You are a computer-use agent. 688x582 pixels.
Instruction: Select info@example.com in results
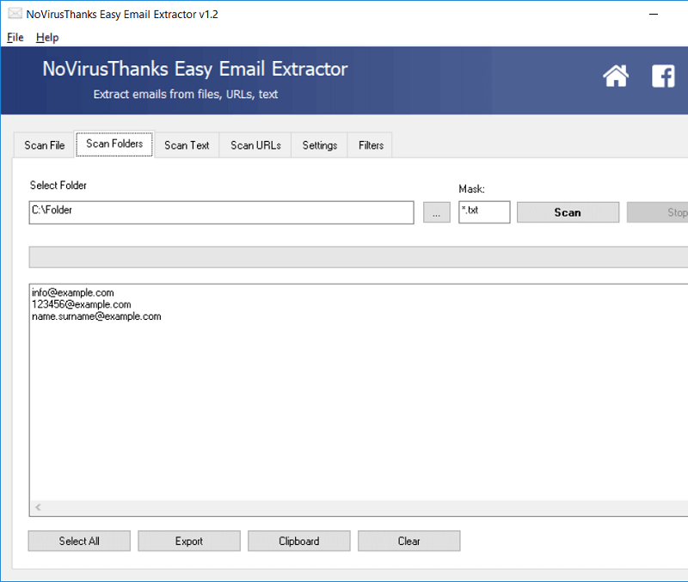(x=73, y=292)
